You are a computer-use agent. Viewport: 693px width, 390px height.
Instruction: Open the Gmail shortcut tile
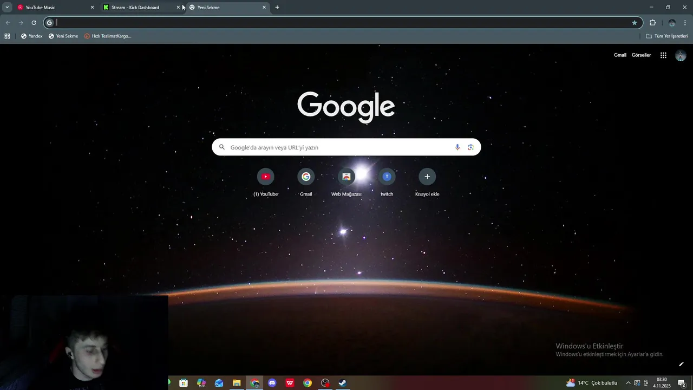coord(306,183)
